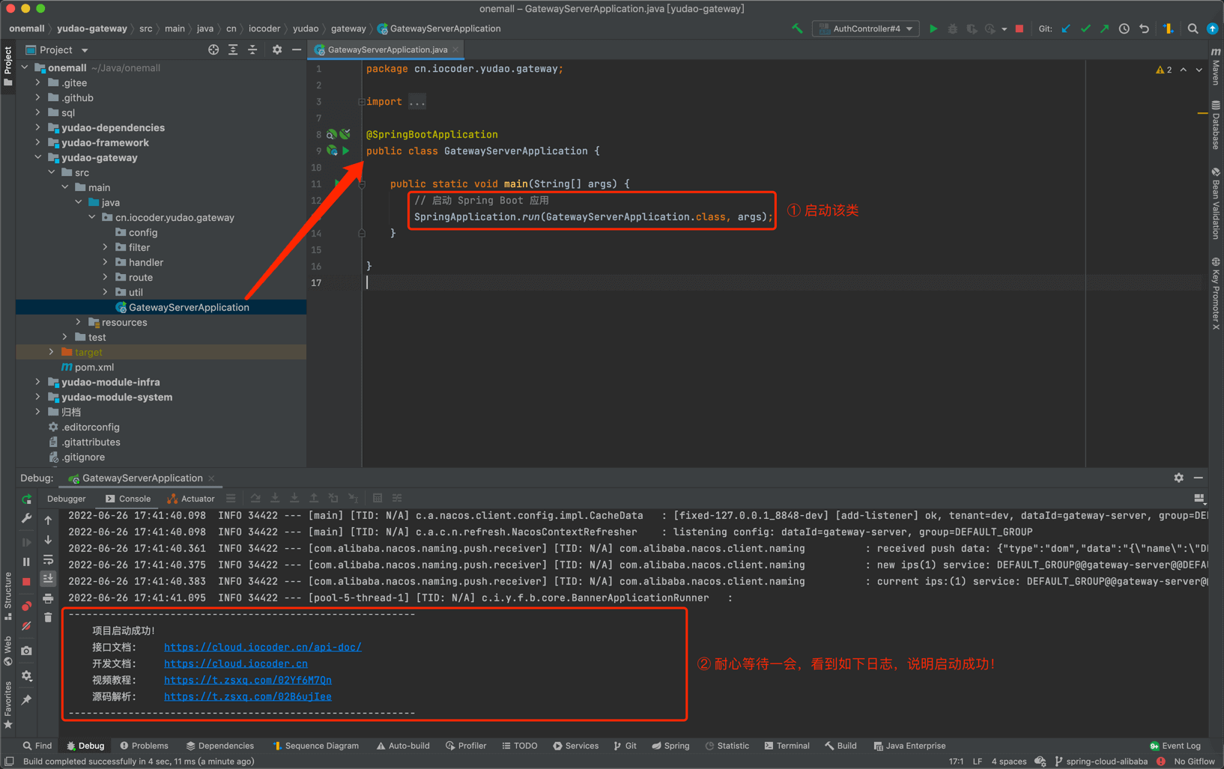Toggle soft-wrap in the console
Viewport: 1224px width, 769px height.
[x=48, y=559]
